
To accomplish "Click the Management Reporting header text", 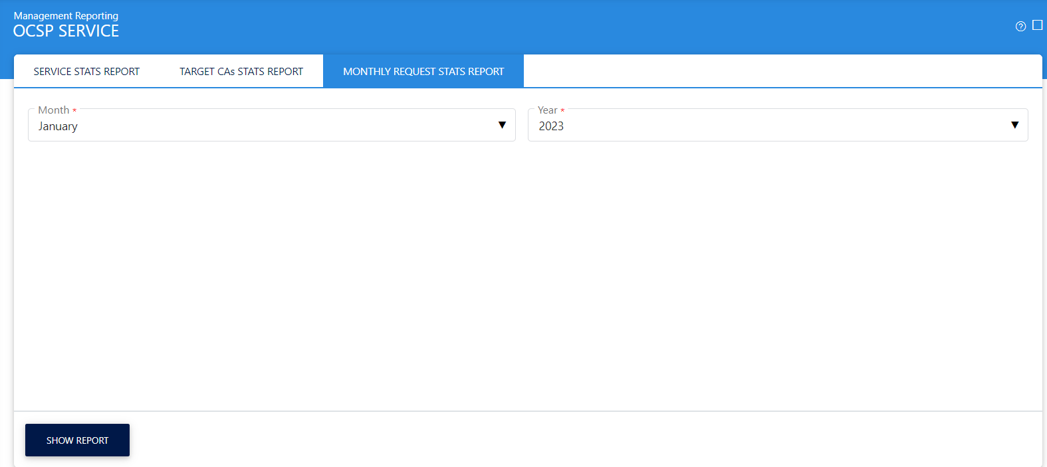I will [66, 15].
